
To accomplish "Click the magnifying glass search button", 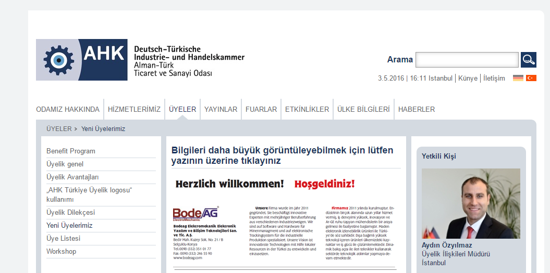I will 528,60.
